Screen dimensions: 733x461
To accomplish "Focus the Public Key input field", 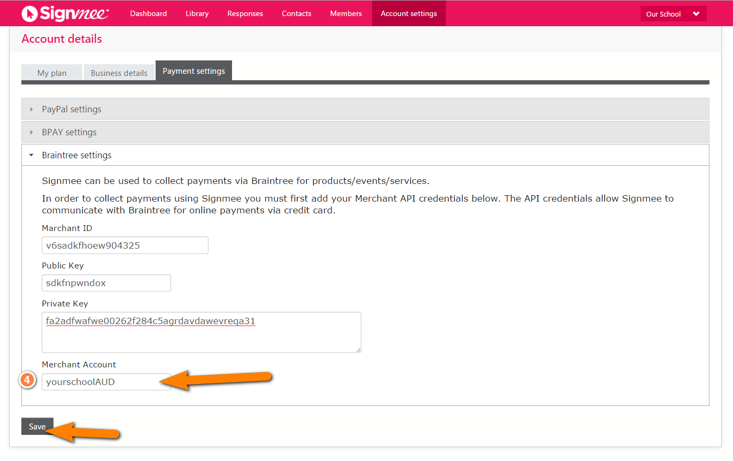I will [x=106, y=283].
